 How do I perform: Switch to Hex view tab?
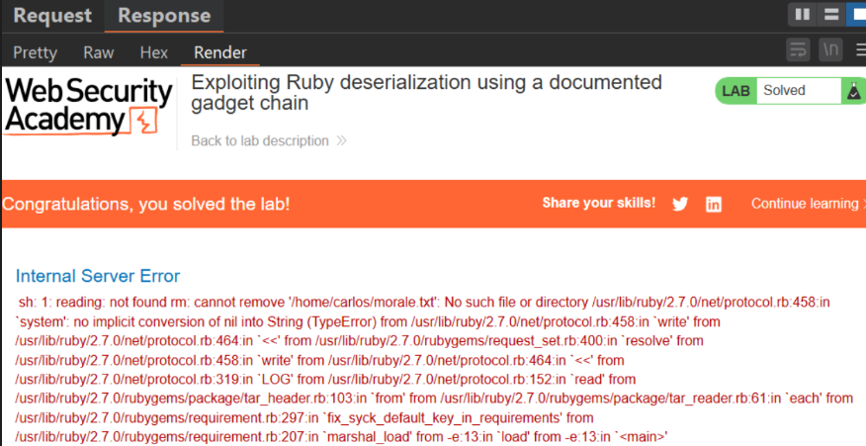pos(153,52)
